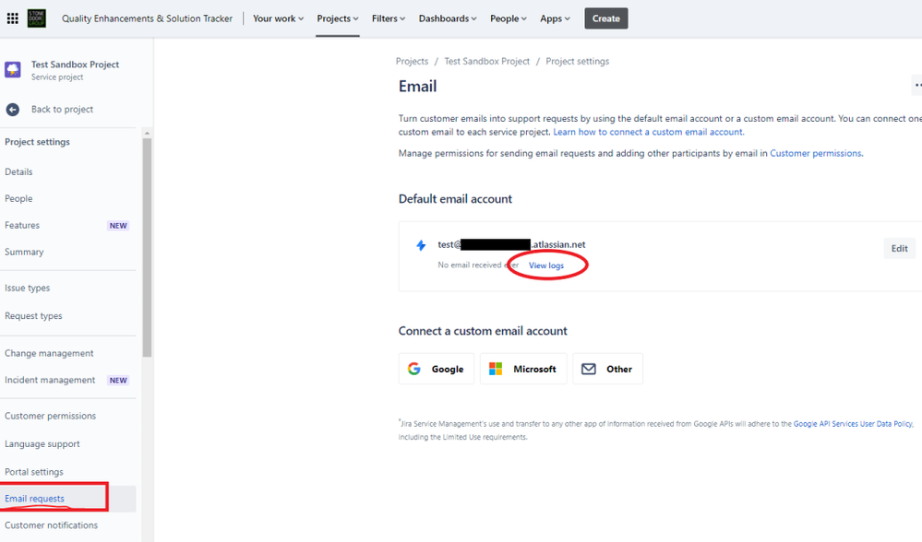922x542 pixels.
Task: Click View logs for default email
Action: (x=546, y=265)
